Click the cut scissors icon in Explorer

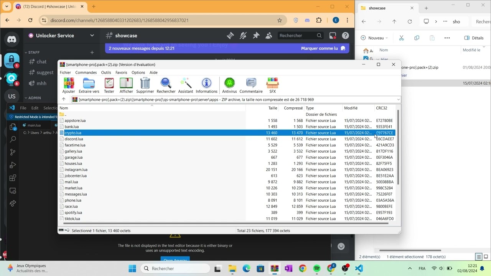[x=401, y=38]
